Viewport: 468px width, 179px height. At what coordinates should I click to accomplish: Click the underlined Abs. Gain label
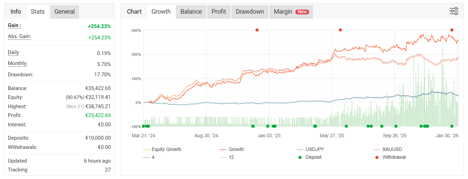point(19,37)
